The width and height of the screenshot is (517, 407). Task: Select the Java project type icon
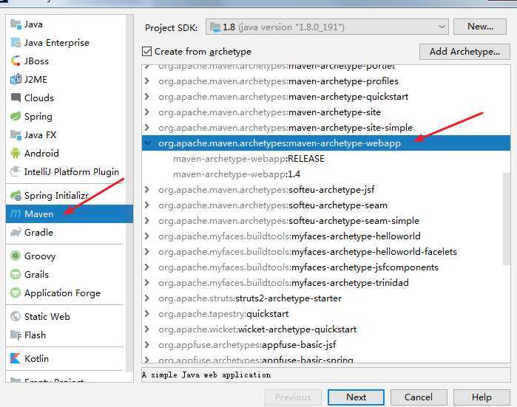click(16, 24)
